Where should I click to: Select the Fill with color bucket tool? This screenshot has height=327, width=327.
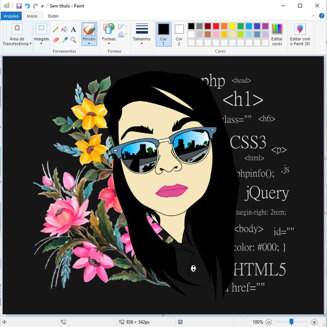pos(65,29)
